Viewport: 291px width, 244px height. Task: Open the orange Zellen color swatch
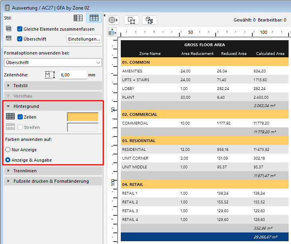tap(83, 117)
